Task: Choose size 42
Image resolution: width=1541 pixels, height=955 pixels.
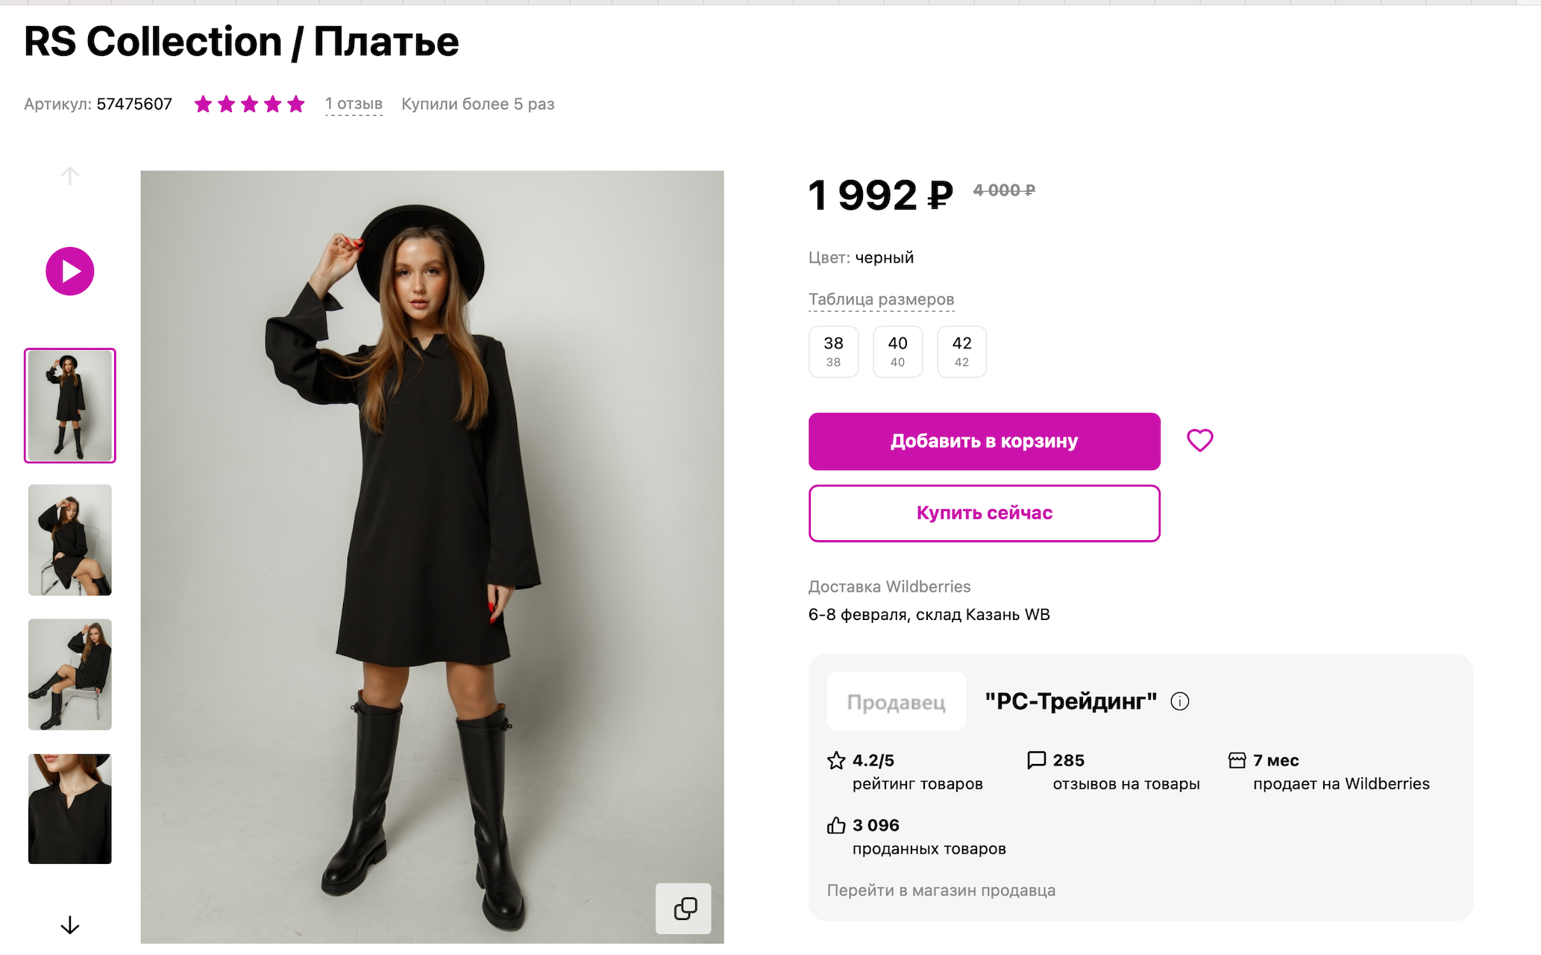Action: tap(961, 351)
